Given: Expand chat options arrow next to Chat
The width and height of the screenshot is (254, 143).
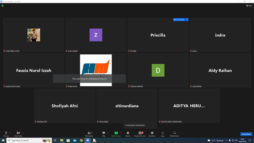Looking at the screenshot, I should [x=108, y=133].
